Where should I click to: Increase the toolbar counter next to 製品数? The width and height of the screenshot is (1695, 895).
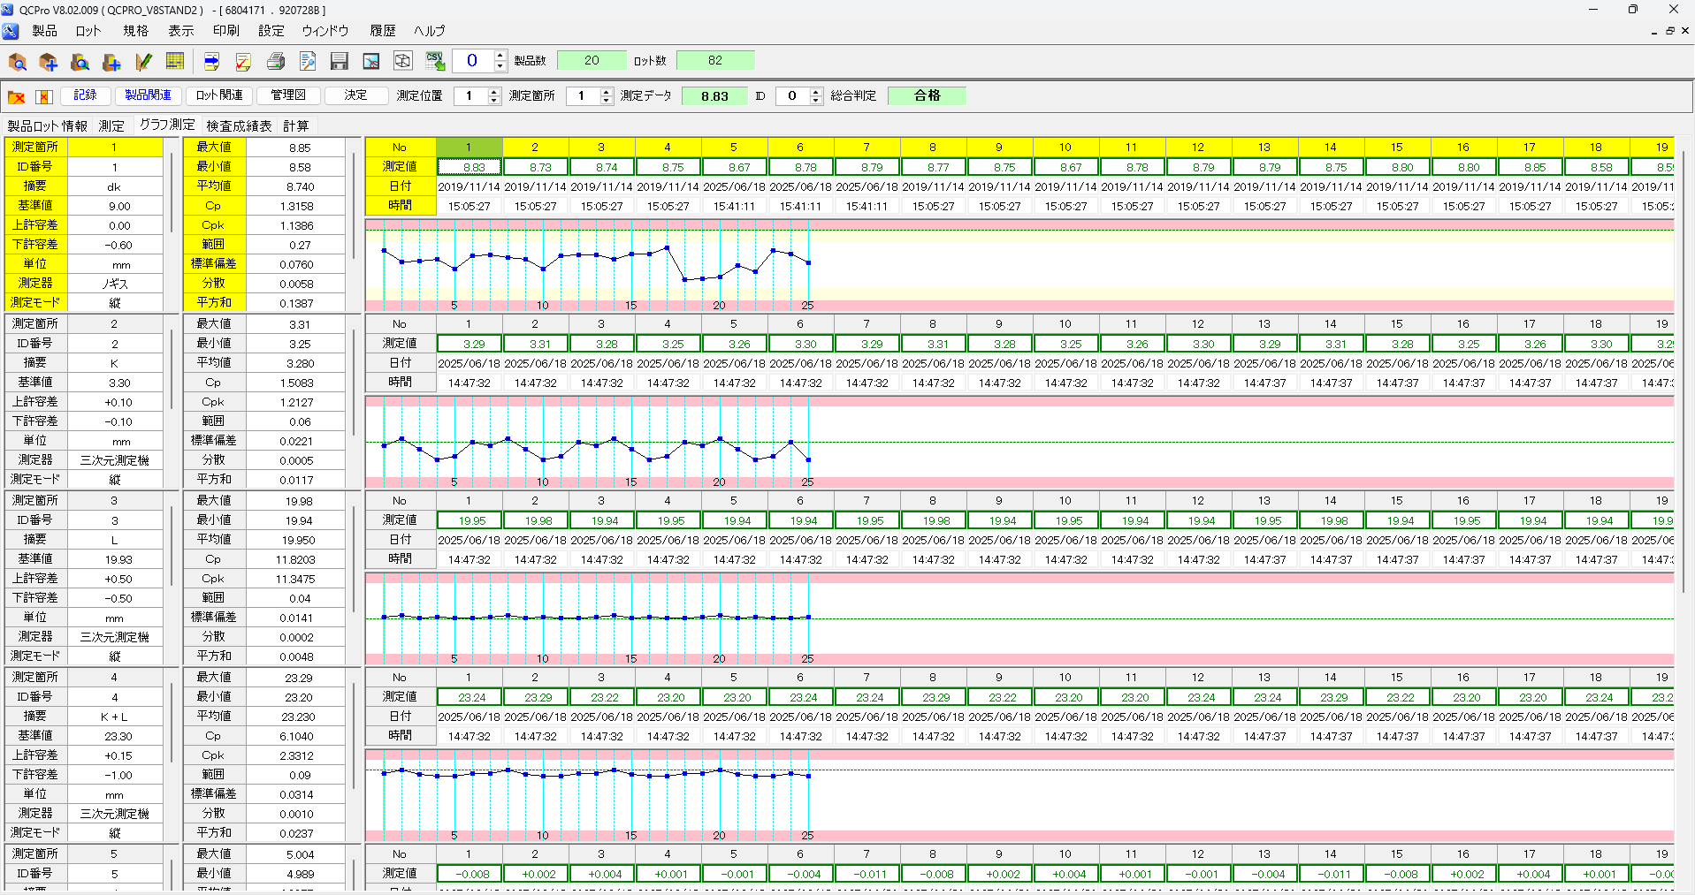[500, 56]
